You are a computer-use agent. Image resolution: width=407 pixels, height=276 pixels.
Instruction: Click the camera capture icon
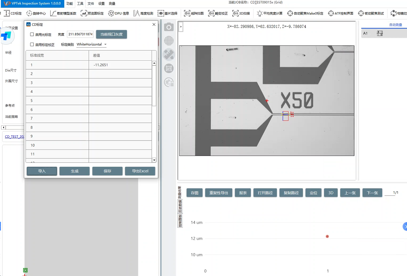click(x=169, y=27)
